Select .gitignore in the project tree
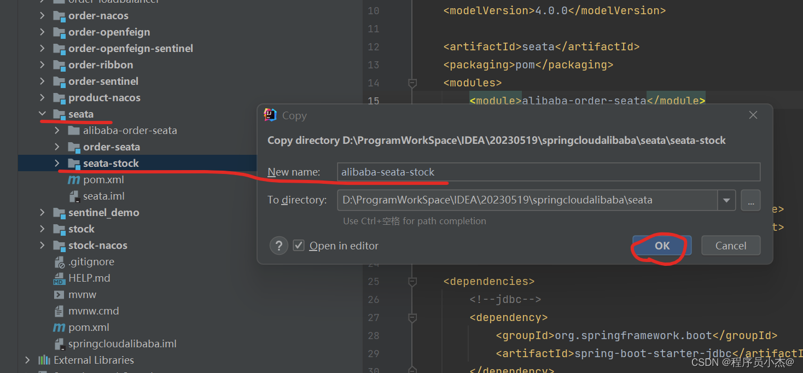The height and width of the screenshot is (373, 803). [x=91, y=262]
